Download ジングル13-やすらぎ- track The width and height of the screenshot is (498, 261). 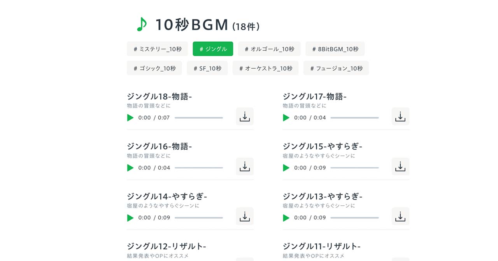(400, 216)
